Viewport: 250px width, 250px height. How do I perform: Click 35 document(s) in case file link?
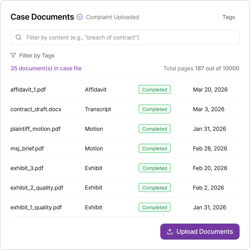click(46, 68)
